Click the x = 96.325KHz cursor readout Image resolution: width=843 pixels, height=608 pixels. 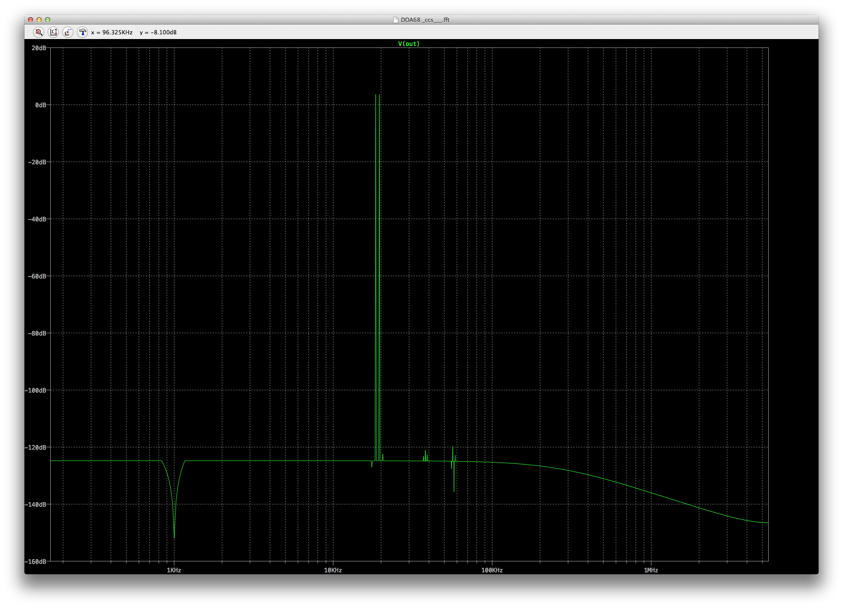112,32
